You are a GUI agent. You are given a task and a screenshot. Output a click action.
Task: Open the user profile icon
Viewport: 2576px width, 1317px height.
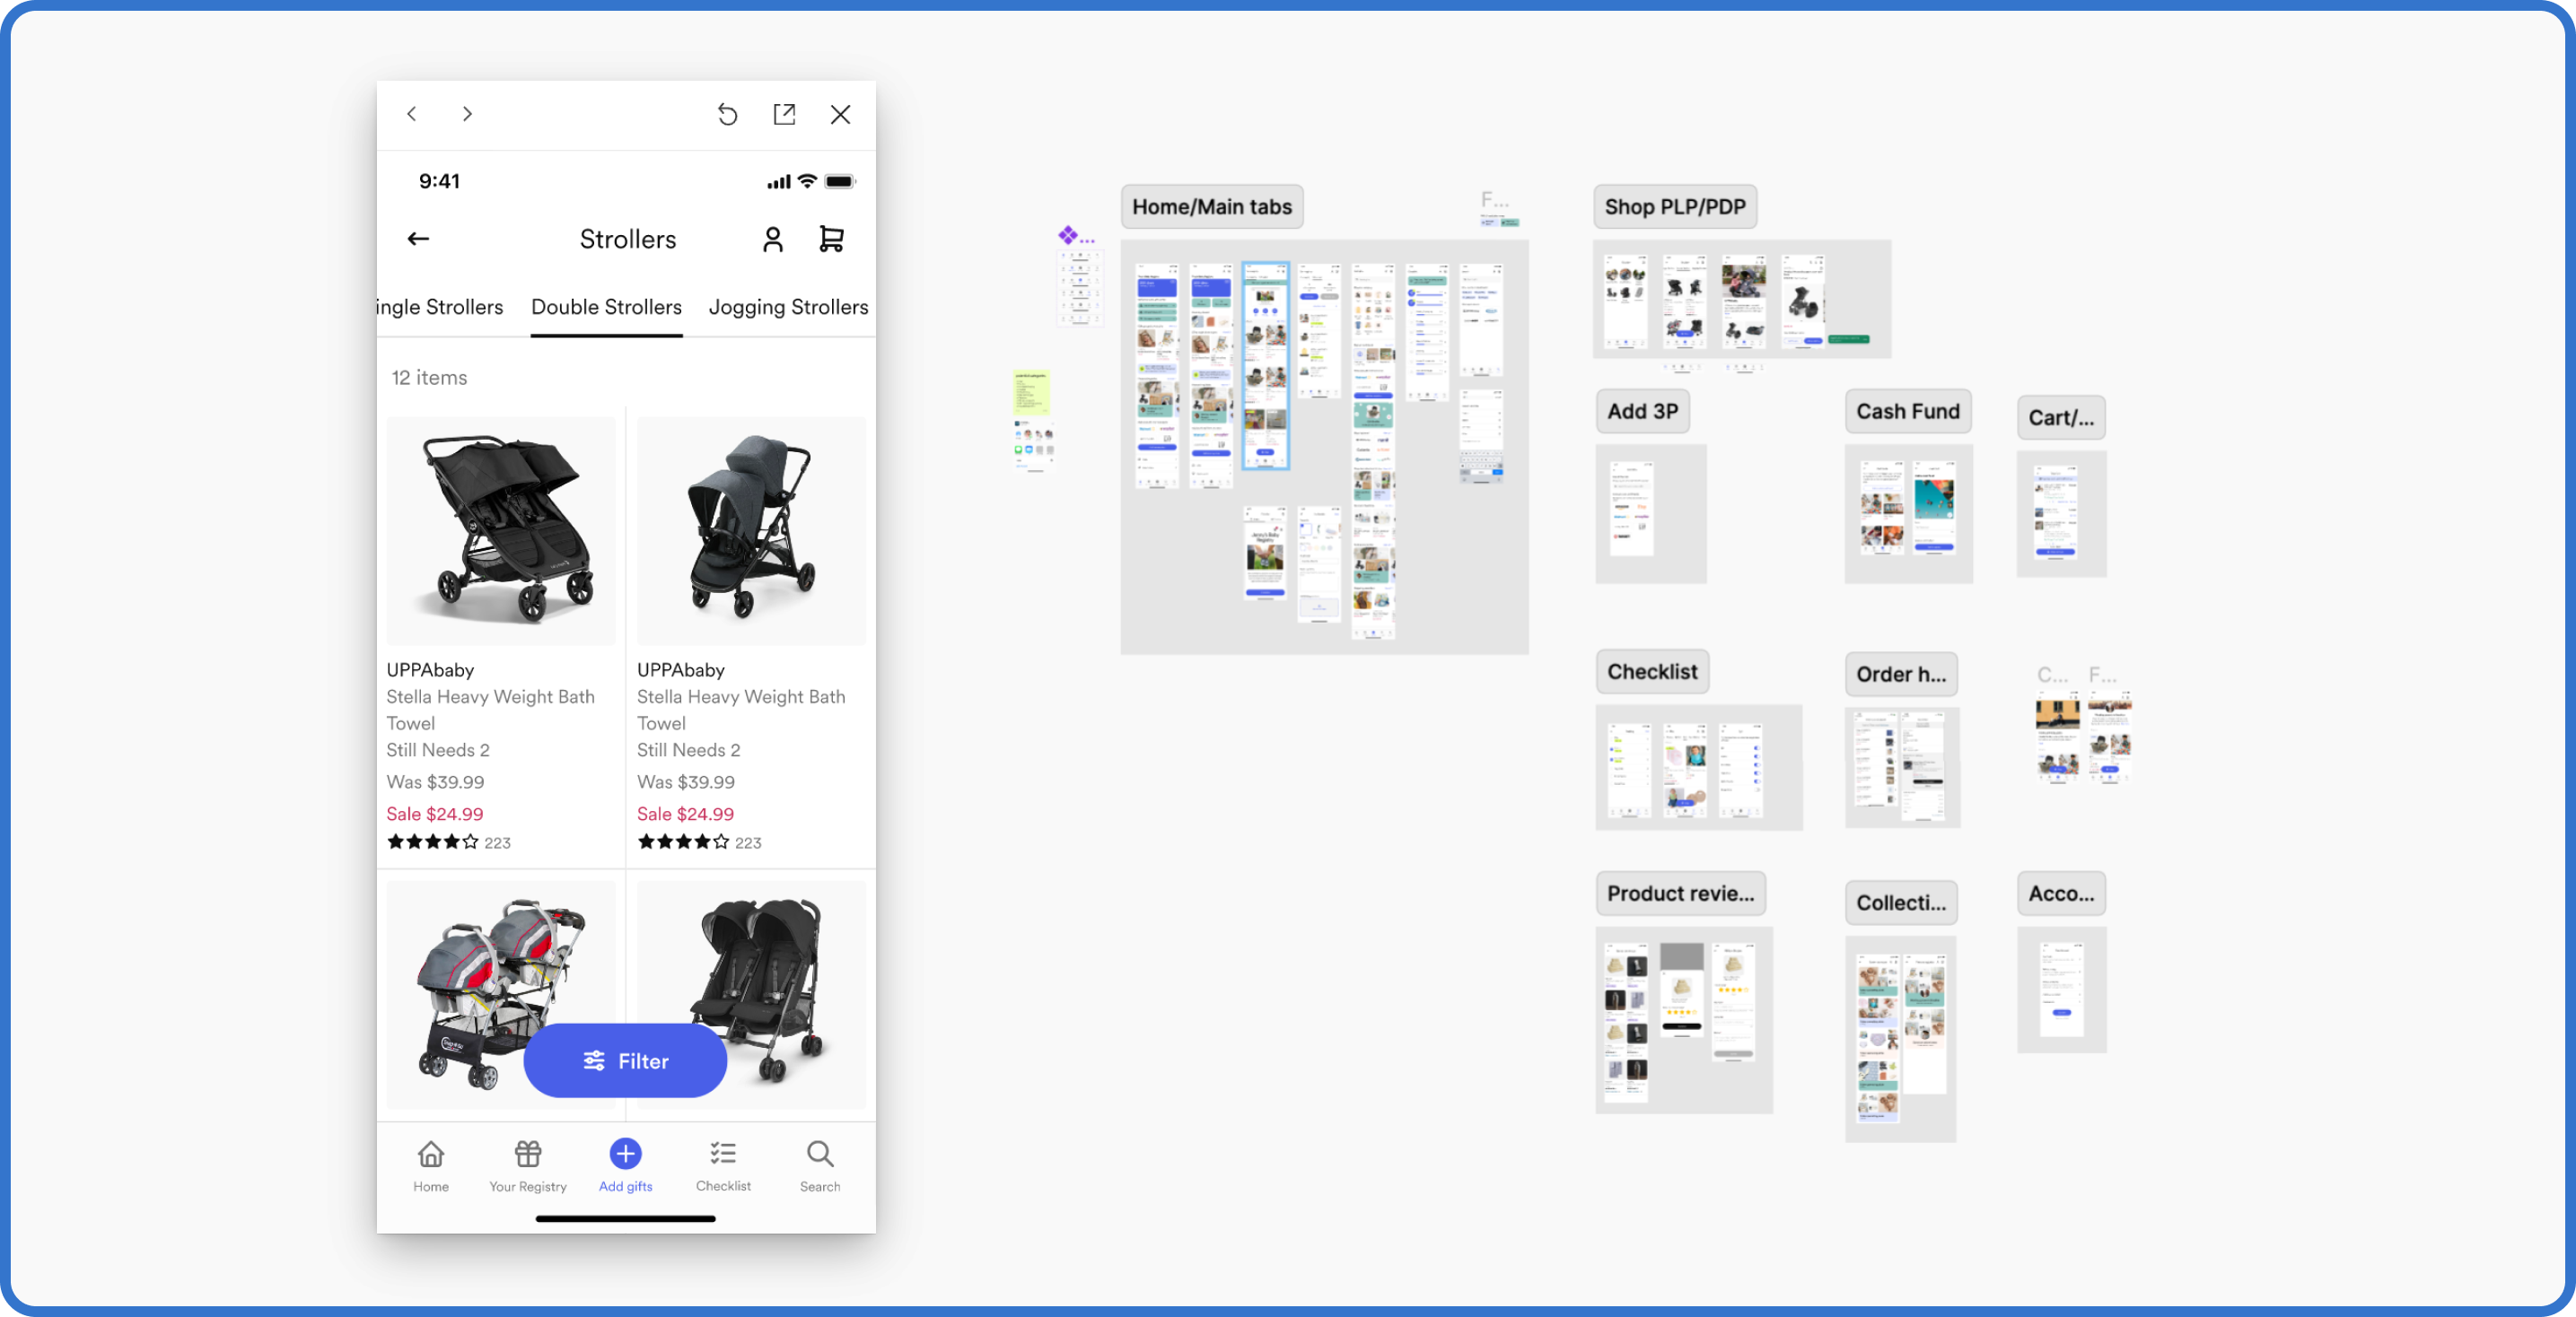click(772, 239)
